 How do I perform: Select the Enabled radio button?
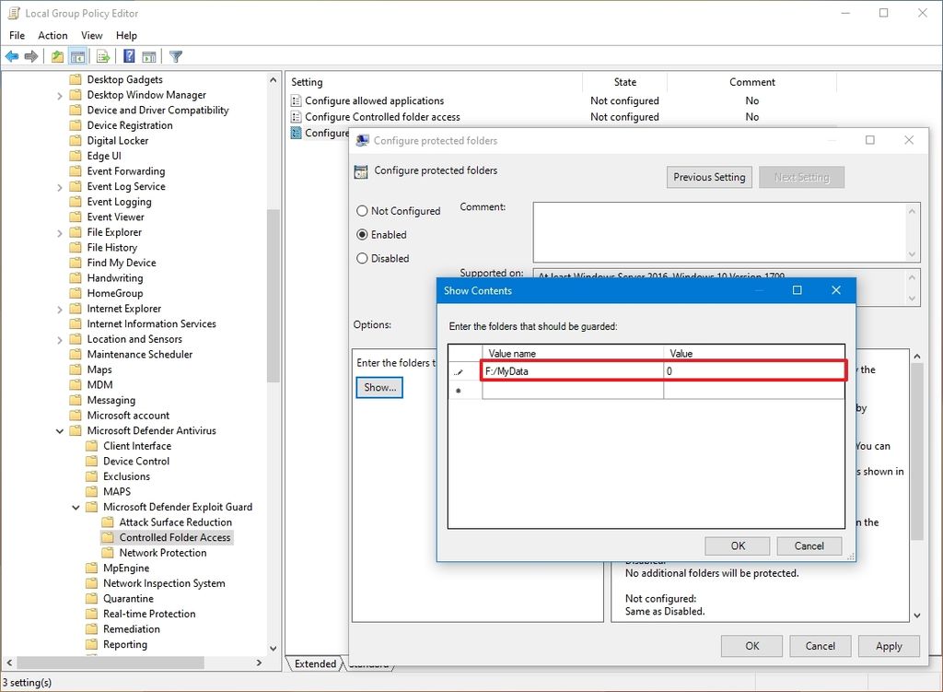click(362, 235)
